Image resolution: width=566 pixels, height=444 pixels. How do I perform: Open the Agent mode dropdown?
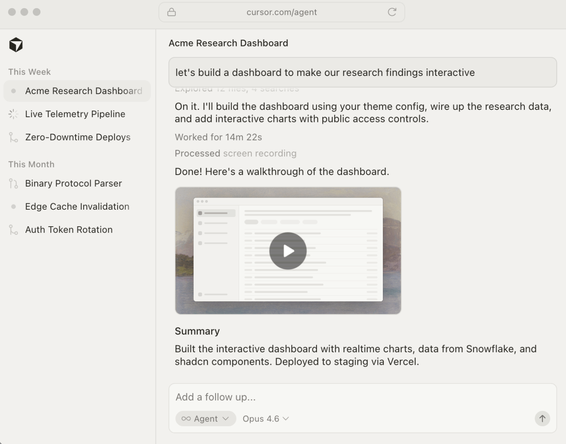point(205,419)
